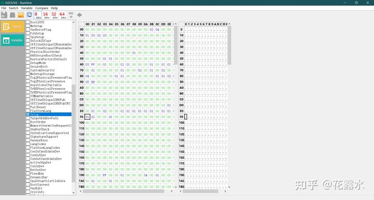The image size is (374, 200).
Task: Click up arrow of variable list scrollbar
Action: point(73,22)
